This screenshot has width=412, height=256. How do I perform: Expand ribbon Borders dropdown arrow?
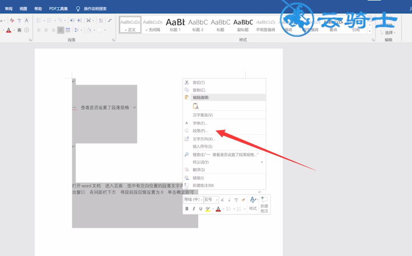[x=105, y=30]
